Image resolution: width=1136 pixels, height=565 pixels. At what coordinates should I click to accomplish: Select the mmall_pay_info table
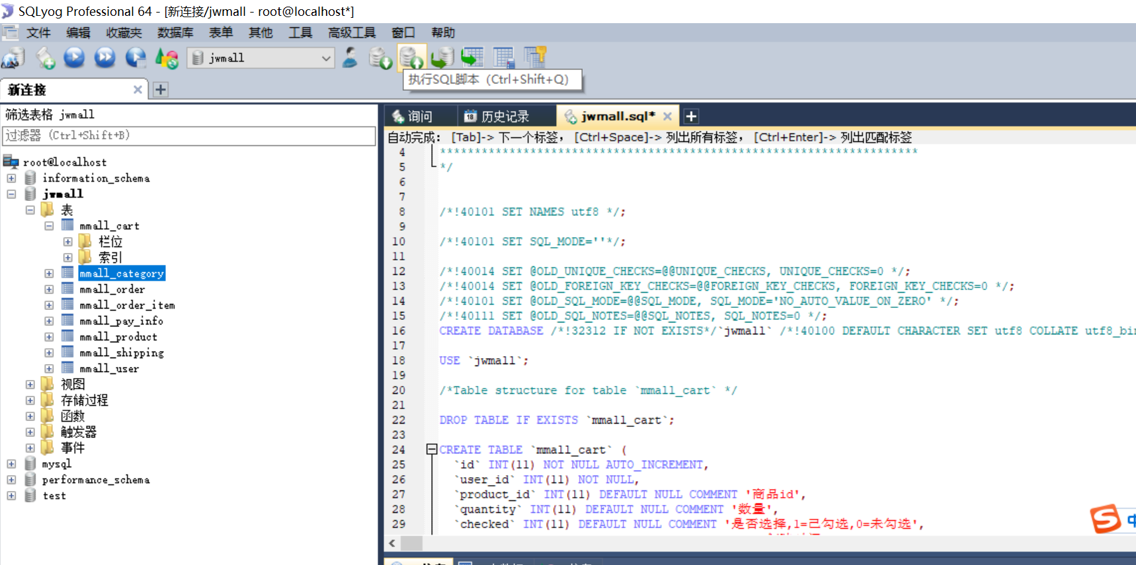(x=122, y=320)
